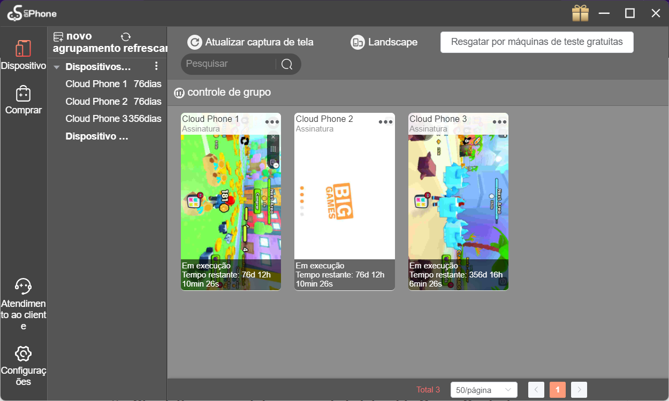Click the refrescar refresh icon

[126, 37]
